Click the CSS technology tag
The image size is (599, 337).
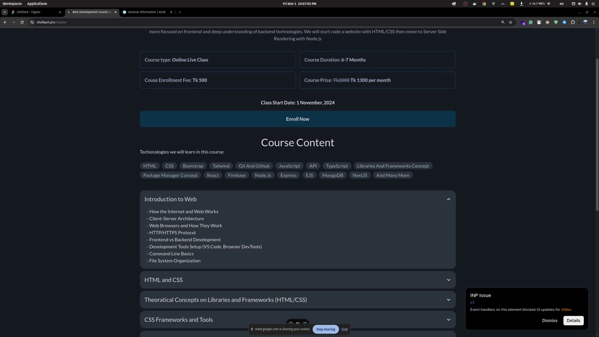pyautogui.click(x=169, y=166)
